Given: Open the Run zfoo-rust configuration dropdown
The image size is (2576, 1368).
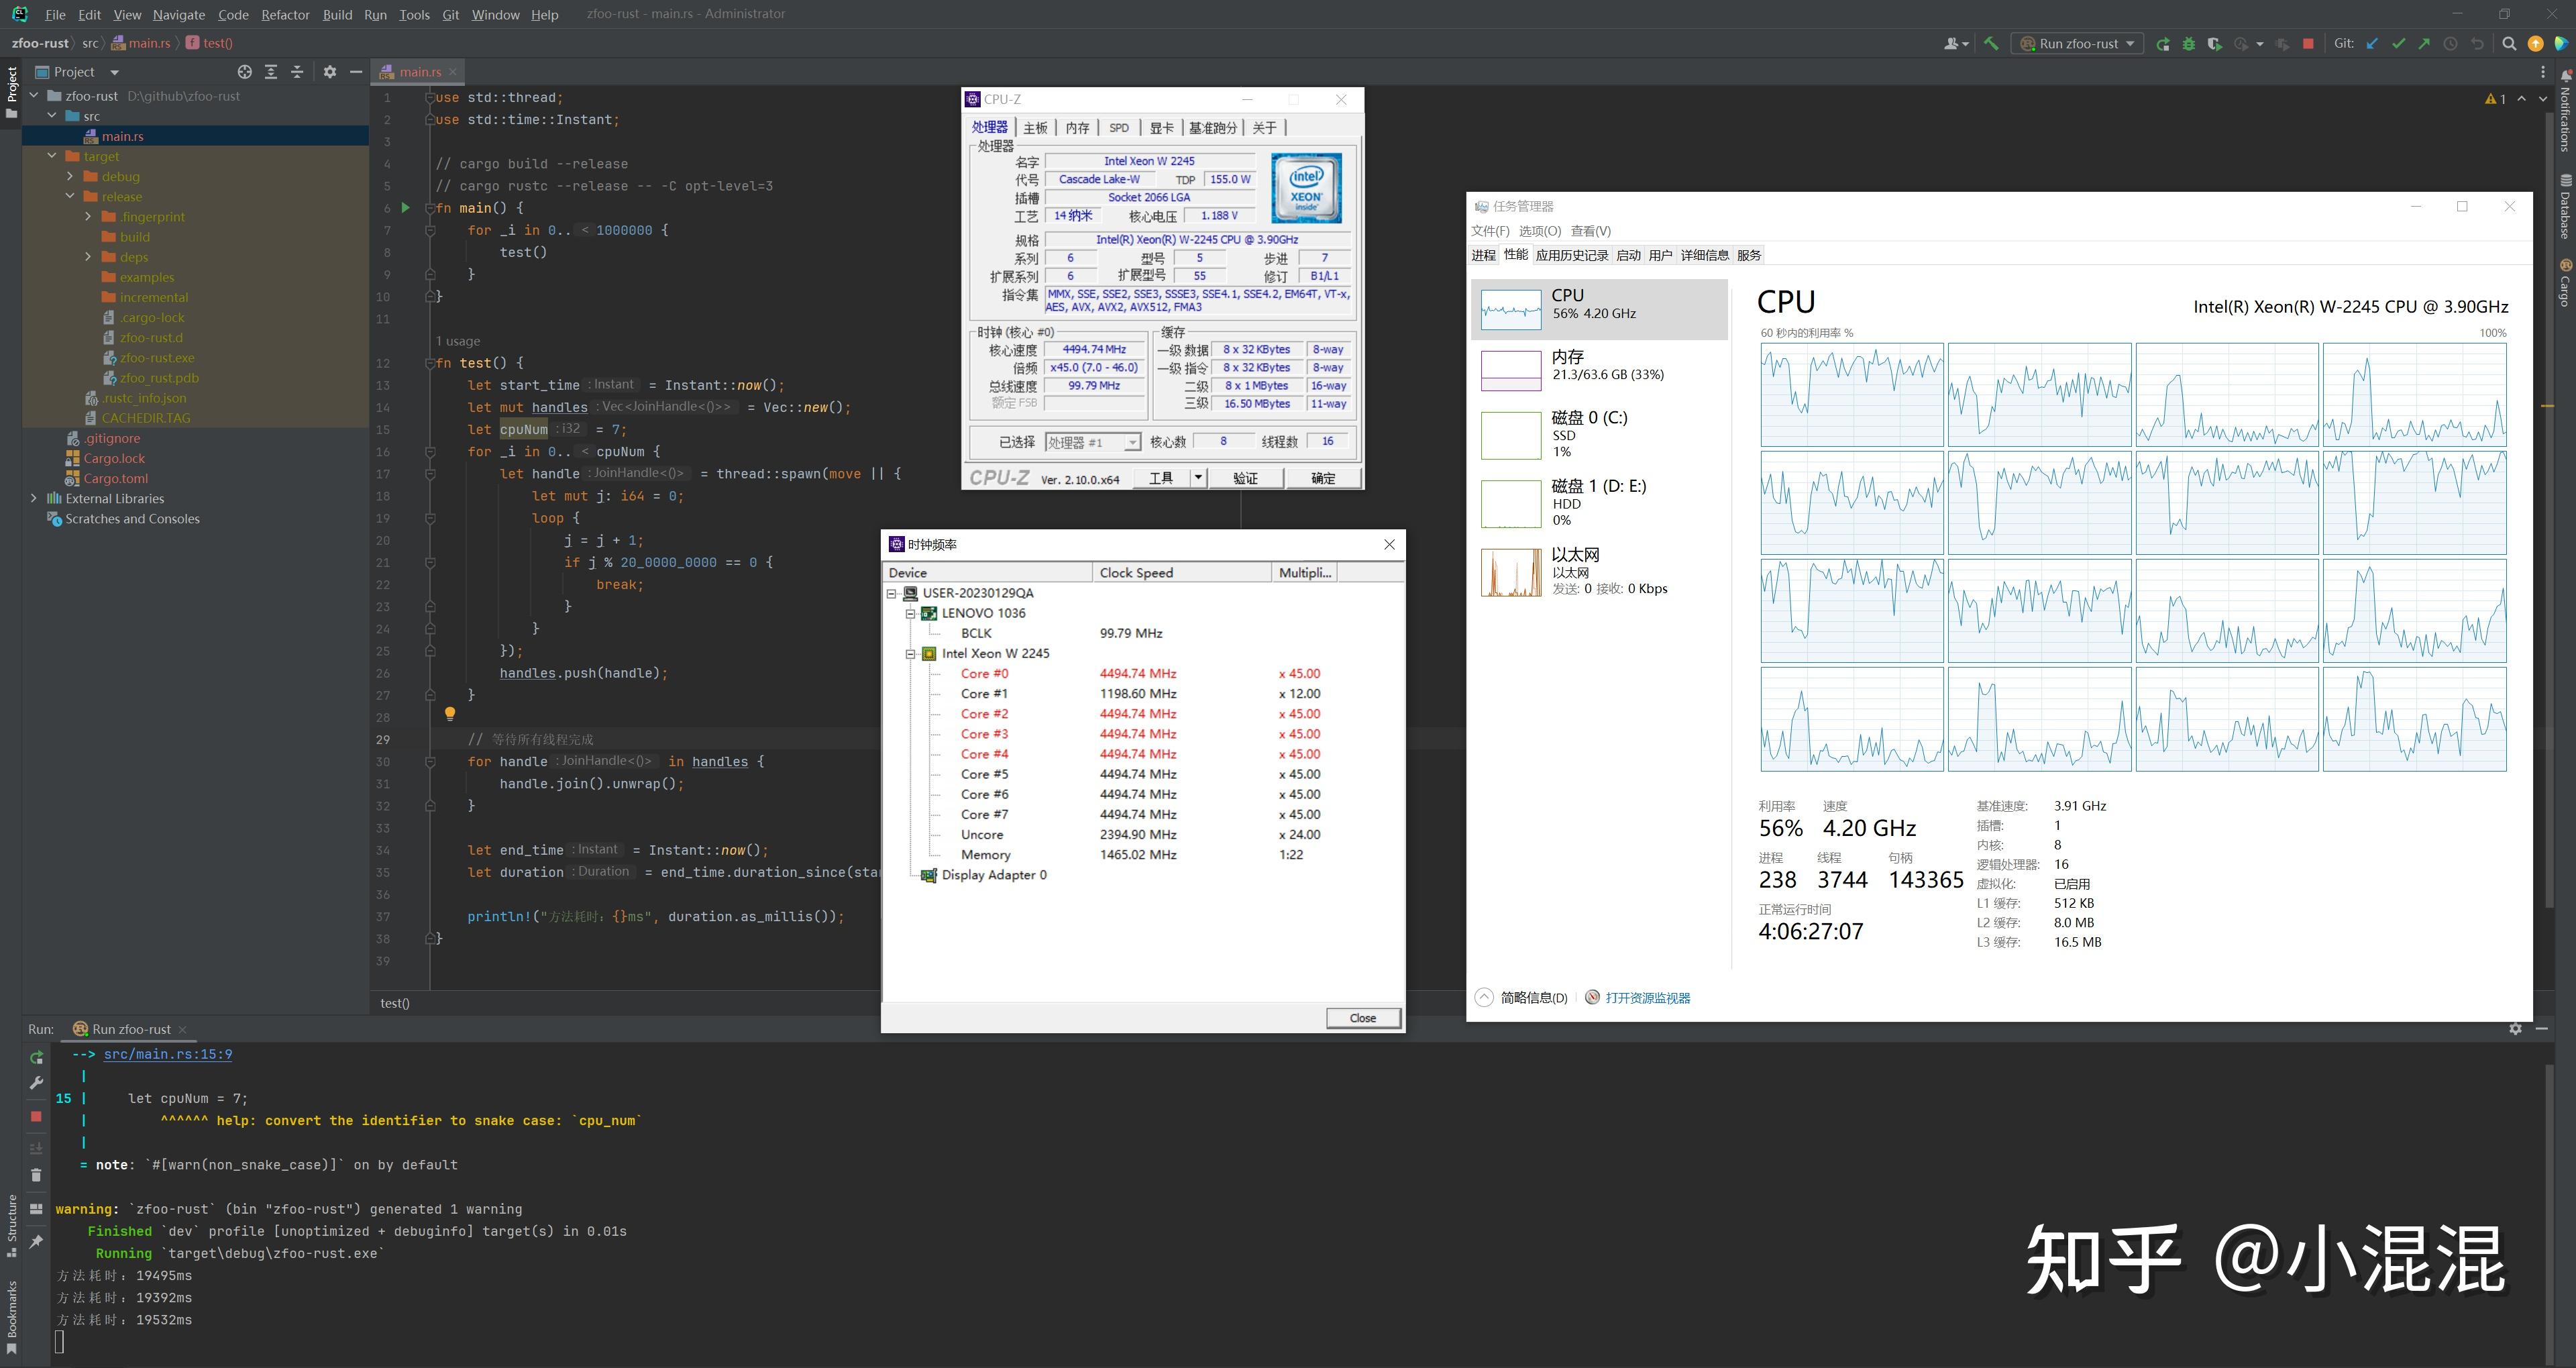Looking at the screenshot, I should (2079, 44).
